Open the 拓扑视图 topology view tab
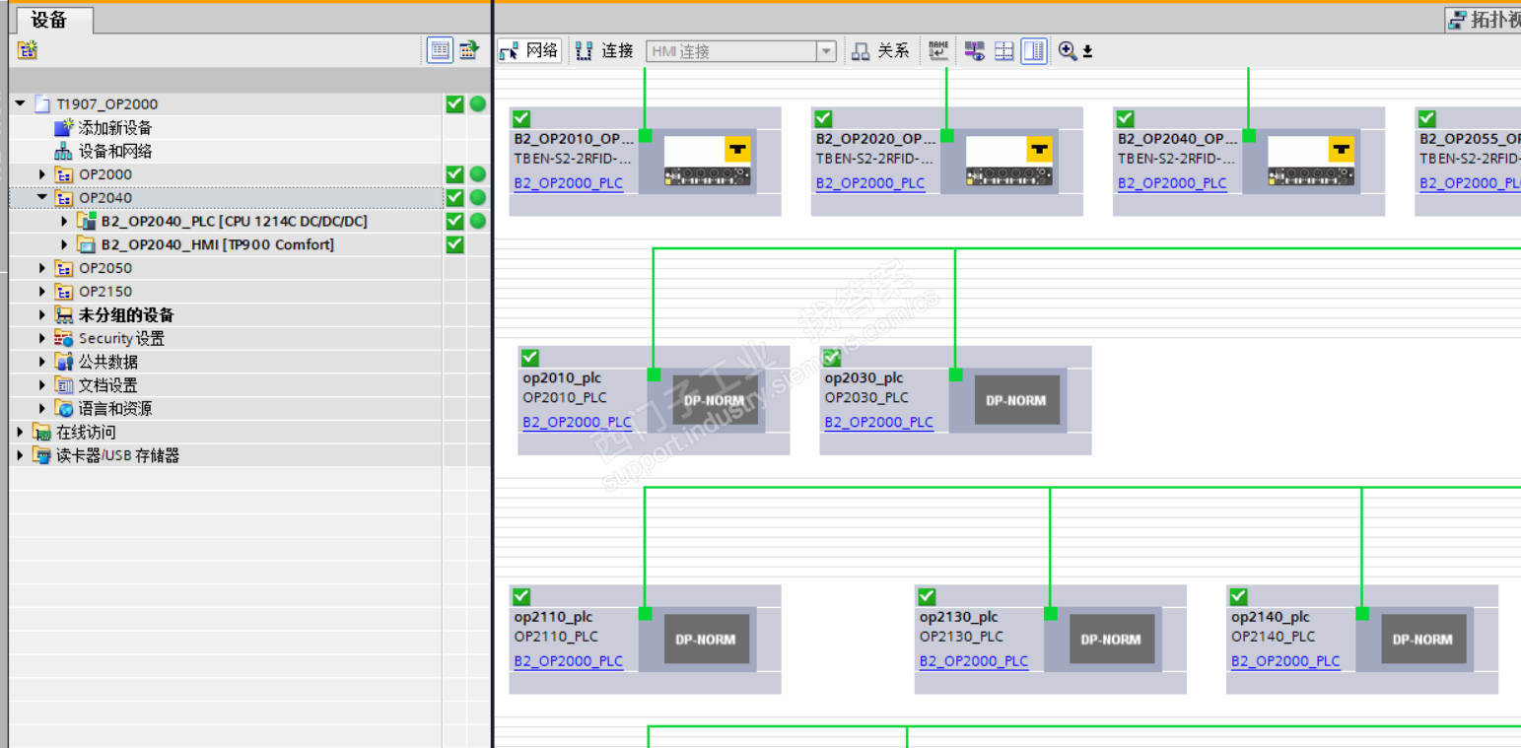Screen dimensions: 1521x748 click(x=1484, y=20)
